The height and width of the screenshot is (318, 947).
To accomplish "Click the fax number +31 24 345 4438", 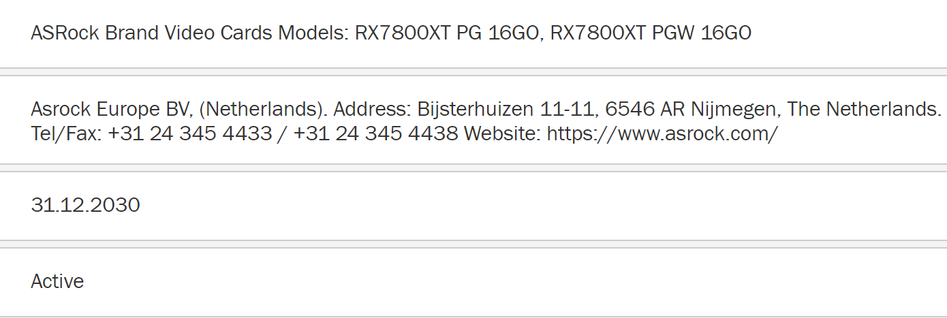I will click(375, 133).
